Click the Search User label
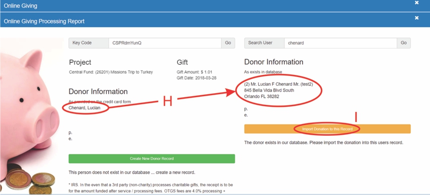This screenshot has height=195, width=430. 265,43
